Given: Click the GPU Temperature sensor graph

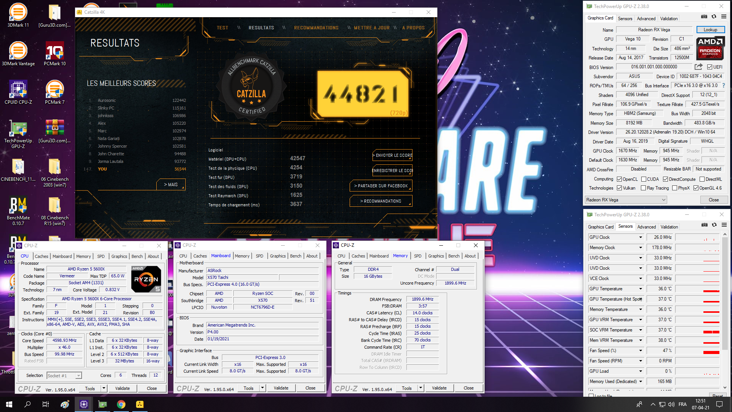Looking at the screenshot, I should tap(697, 289).
